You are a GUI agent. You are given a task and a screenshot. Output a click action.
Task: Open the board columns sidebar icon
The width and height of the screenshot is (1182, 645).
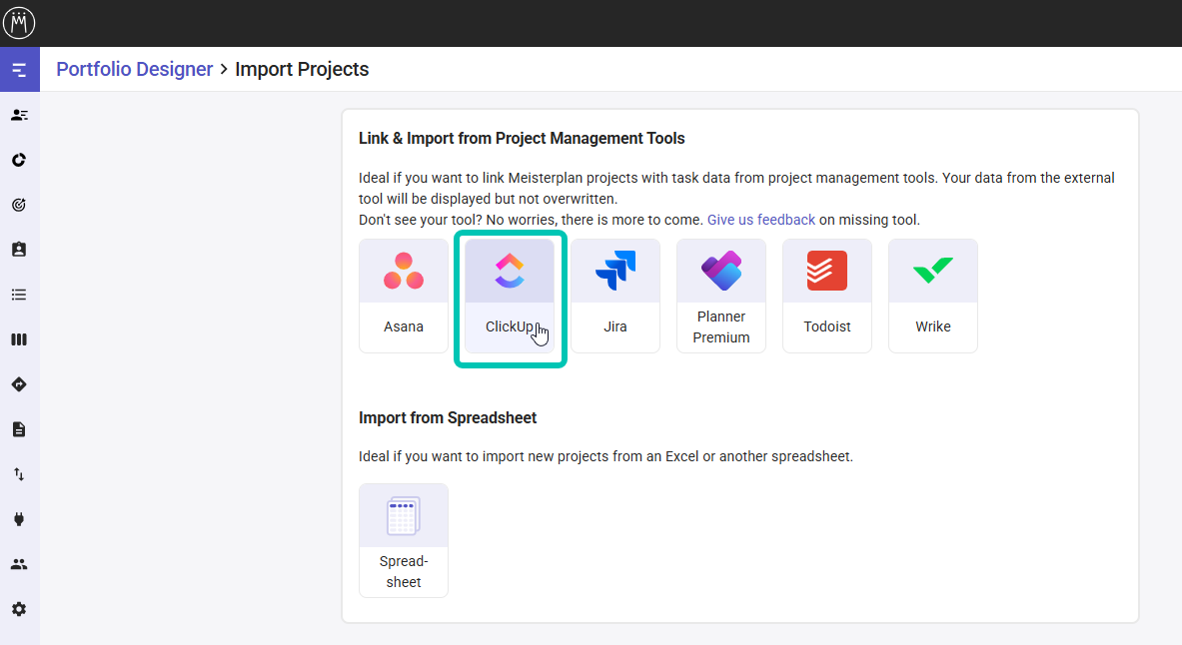coord(20,339)
